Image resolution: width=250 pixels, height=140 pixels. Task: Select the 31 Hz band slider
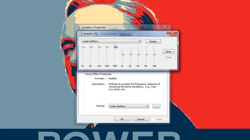83,47
